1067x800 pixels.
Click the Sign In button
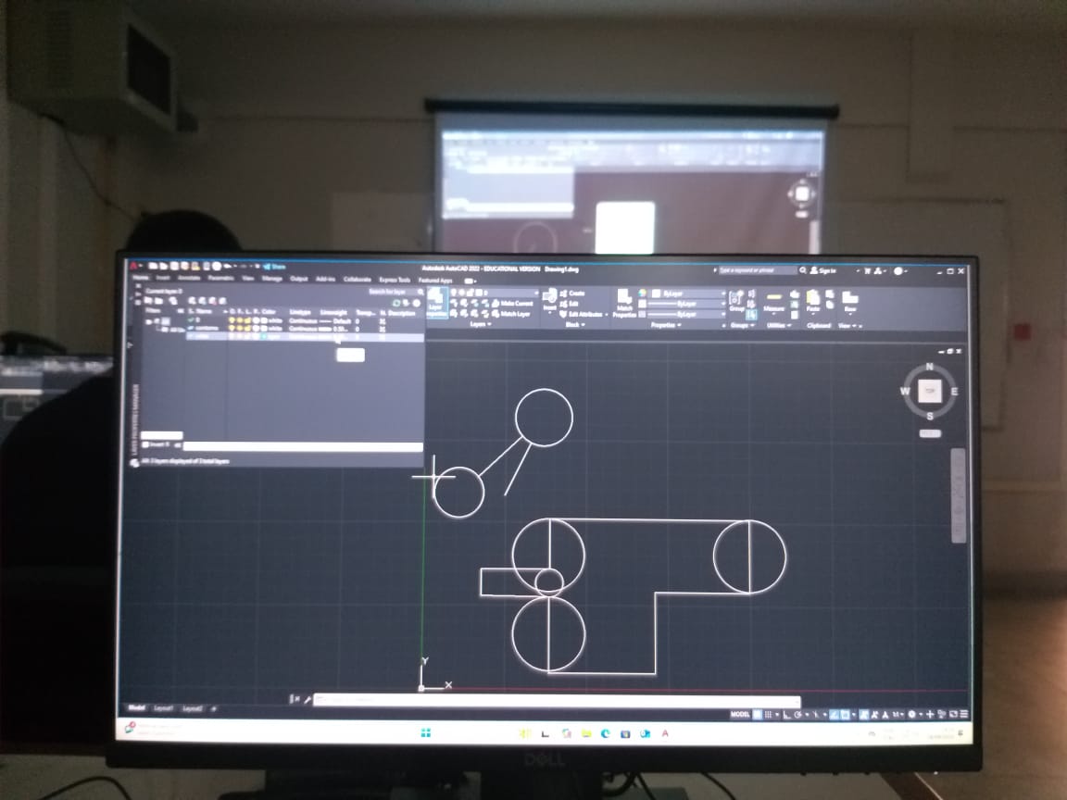pyautogui.click(x=822, y=270)
